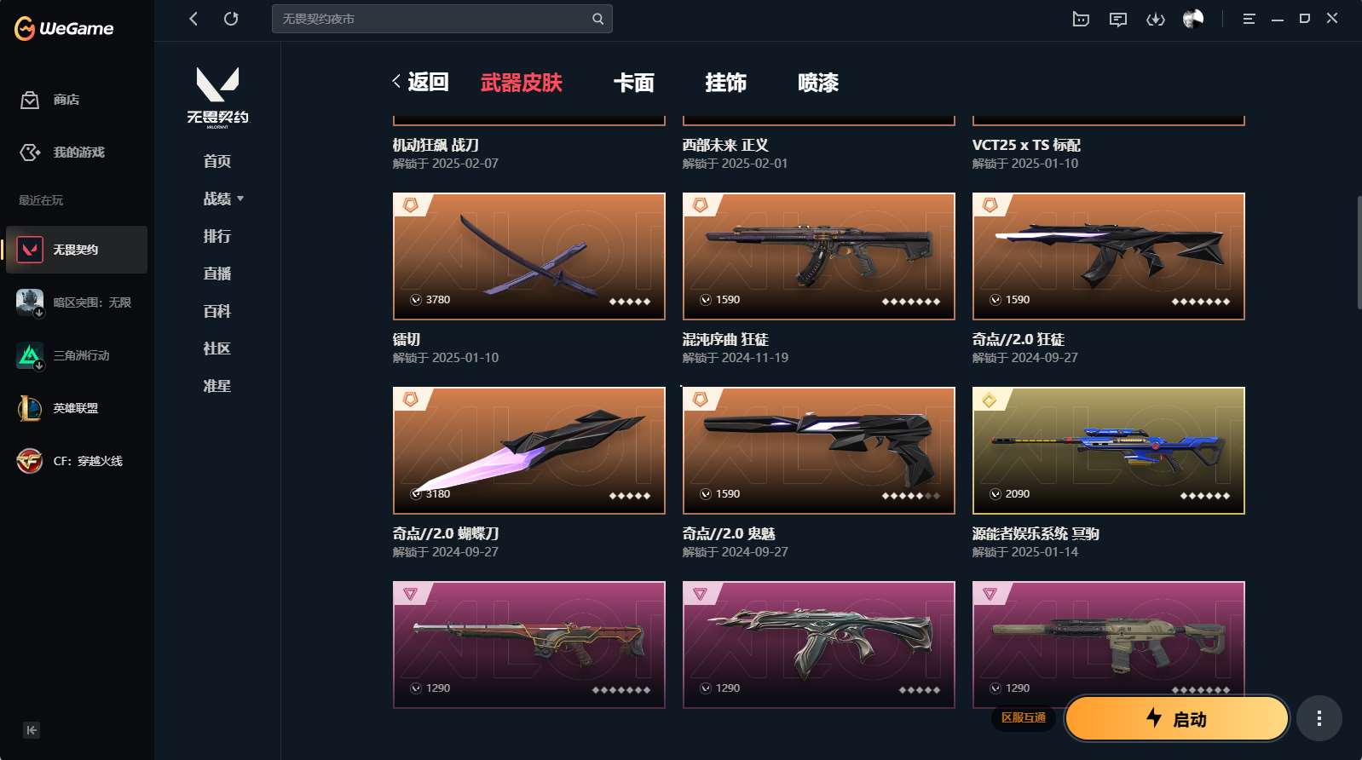This screenshot has width=1362, height=760.
Task: Switch to the 卡面 tab
Action: click(x=634, y=83)
